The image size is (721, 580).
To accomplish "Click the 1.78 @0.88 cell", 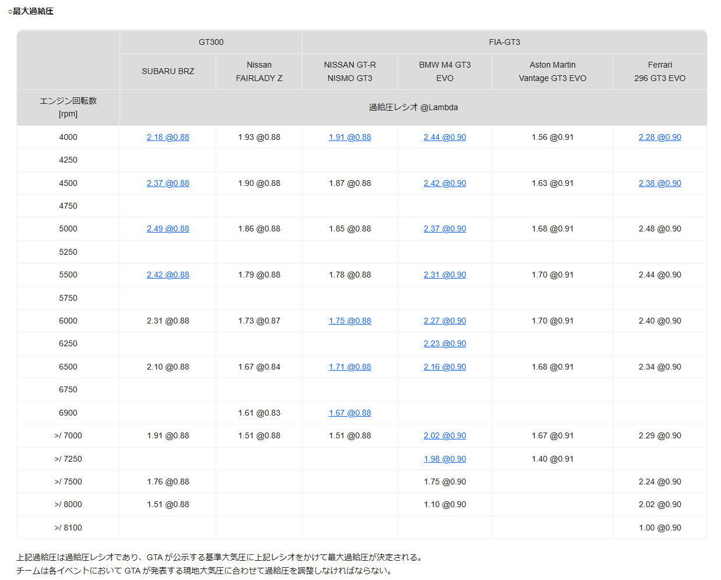I will coord(350,275).
